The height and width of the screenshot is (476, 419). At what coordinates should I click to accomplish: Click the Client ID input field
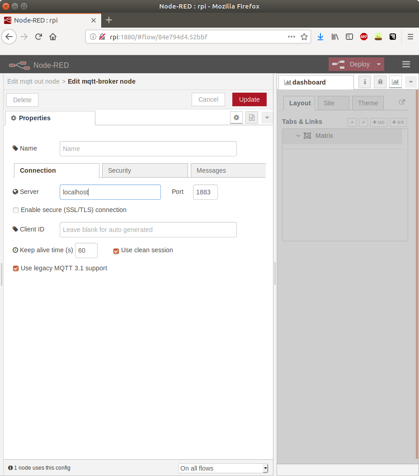click(x=148, y=230)
